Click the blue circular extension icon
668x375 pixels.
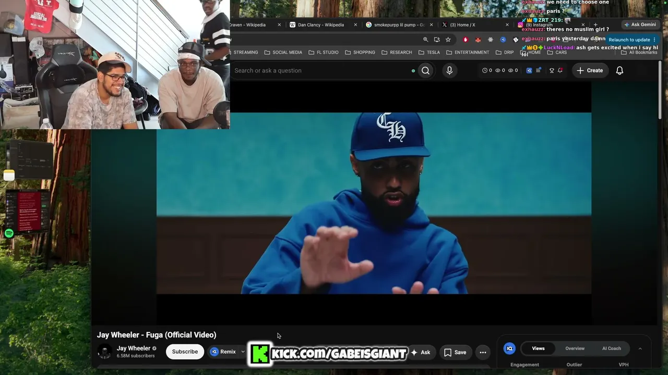503,40
